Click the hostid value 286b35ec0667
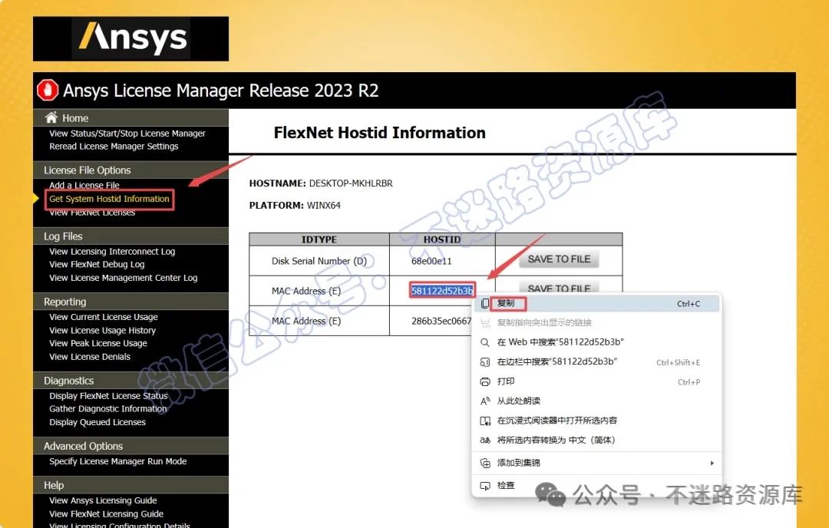This screenshot has width=829, height=528. pyautogui.click(x=441, y=321)
